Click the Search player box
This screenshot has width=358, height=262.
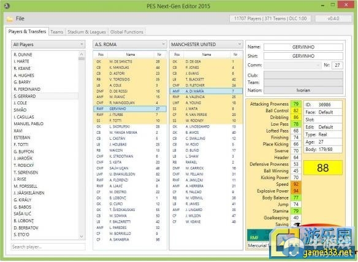(48, 247)
